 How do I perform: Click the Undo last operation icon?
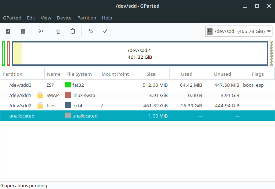coord(90,31)
